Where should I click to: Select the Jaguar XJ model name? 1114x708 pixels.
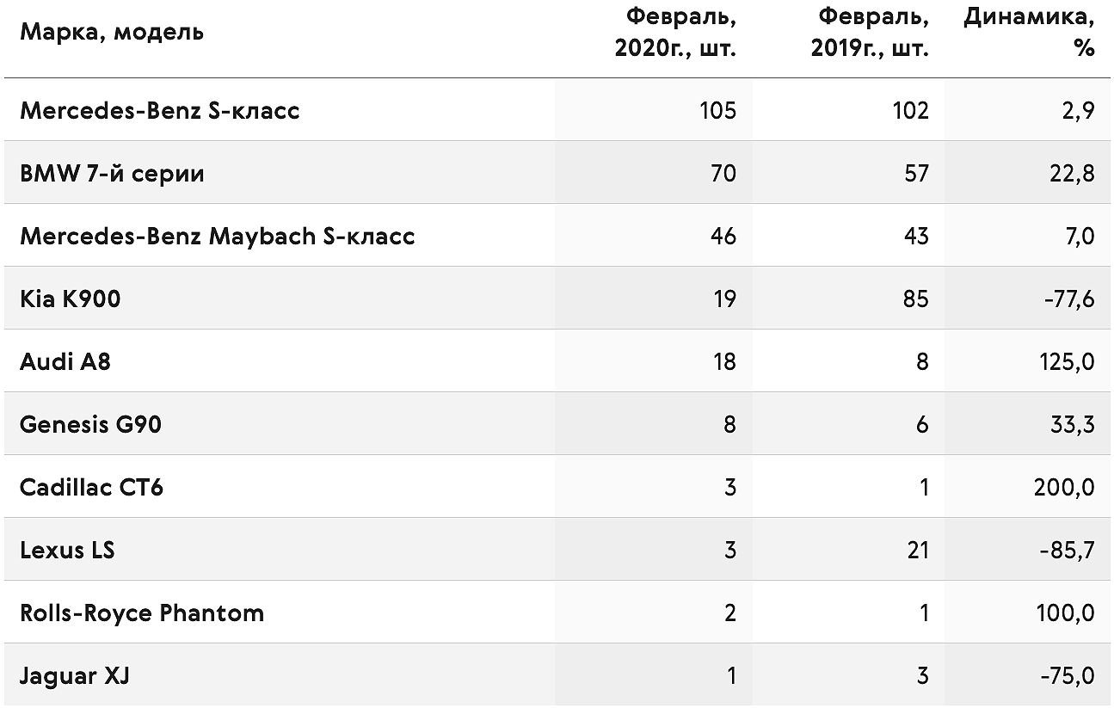pos(75,676)
